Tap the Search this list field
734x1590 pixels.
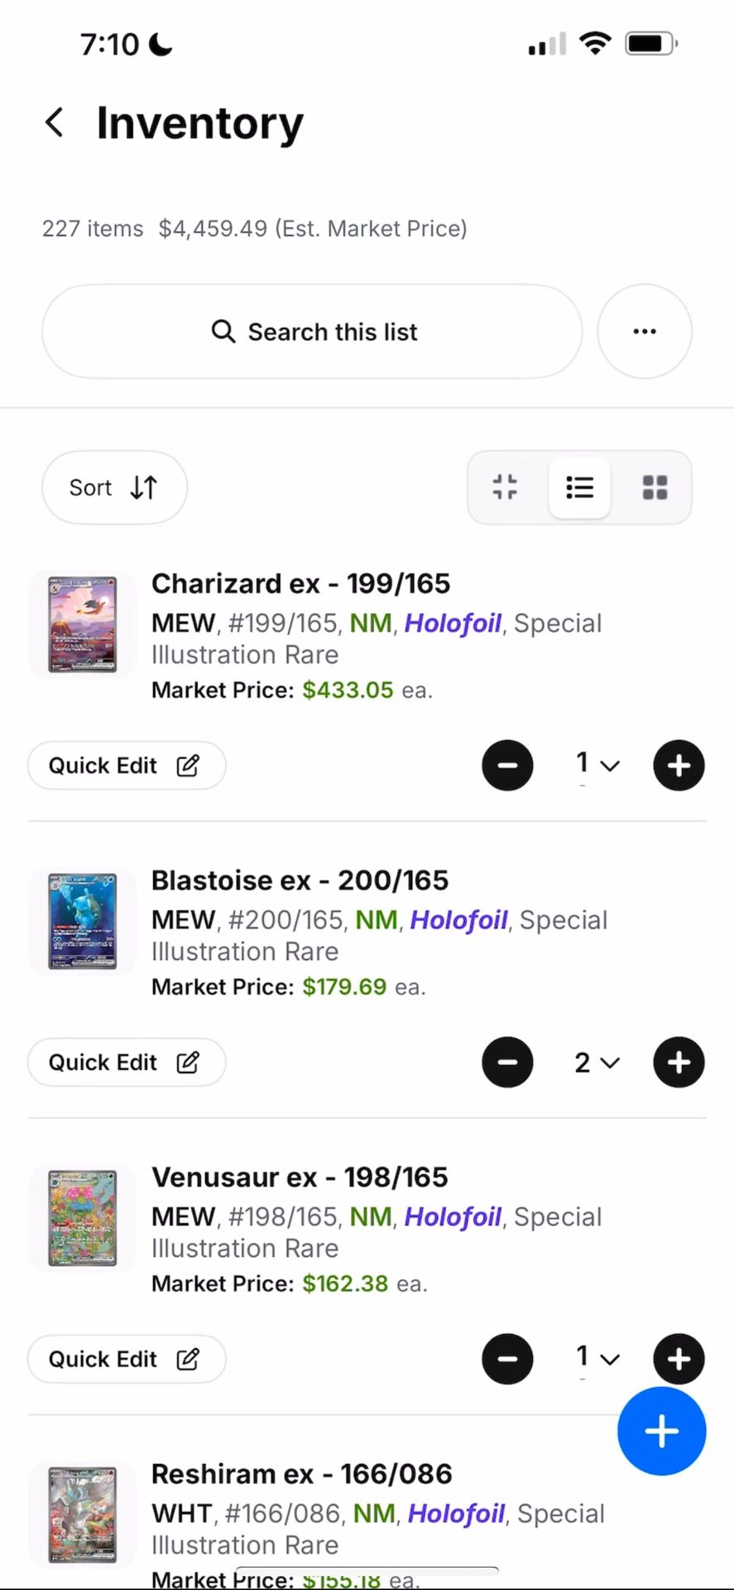[x=312, y=331]
